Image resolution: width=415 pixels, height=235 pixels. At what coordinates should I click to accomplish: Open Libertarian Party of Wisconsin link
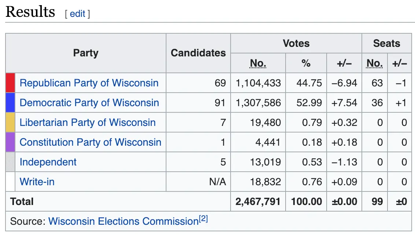[x=88, y=122]
